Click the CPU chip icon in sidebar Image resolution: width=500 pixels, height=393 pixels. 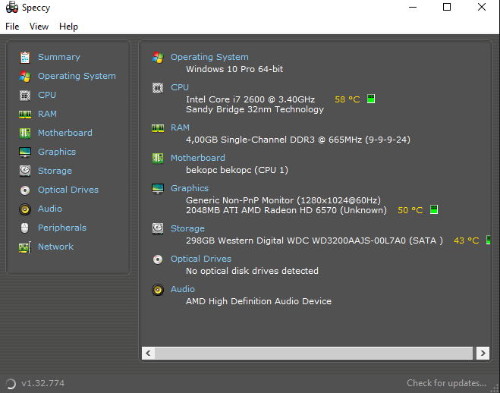click(x=25, y=95)
